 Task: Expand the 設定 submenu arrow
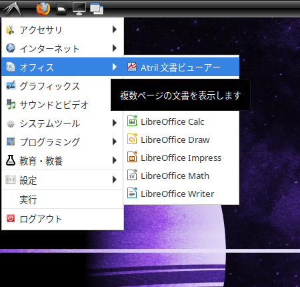115,180
